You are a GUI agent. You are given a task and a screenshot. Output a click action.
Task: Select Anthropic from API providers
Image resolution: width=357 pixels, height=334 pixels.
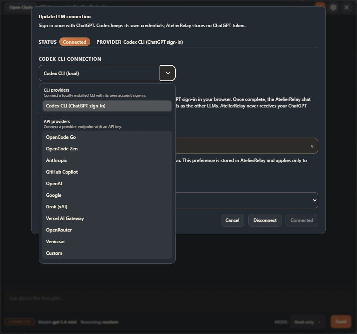[x=107, y=160]
